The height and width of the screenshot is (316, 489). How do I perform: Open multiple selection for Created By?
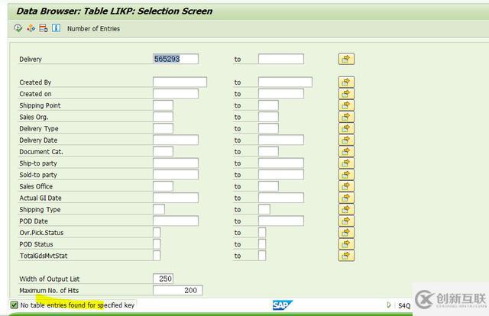(346, 82)
